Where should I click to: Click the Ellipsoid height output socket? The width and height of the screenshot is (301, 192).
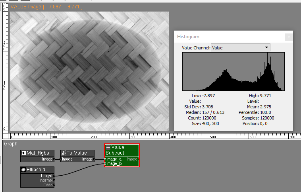tap(54, 176)
